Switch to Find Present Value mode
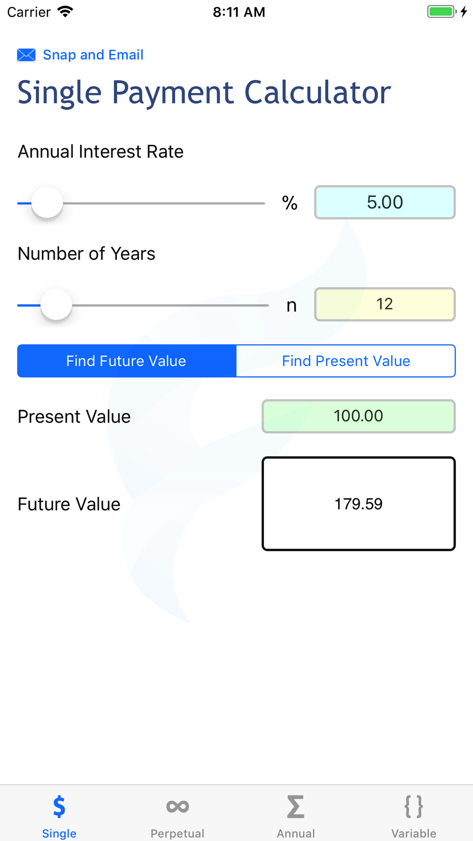Screen dimensions: 473x841 tap(346, 361)
